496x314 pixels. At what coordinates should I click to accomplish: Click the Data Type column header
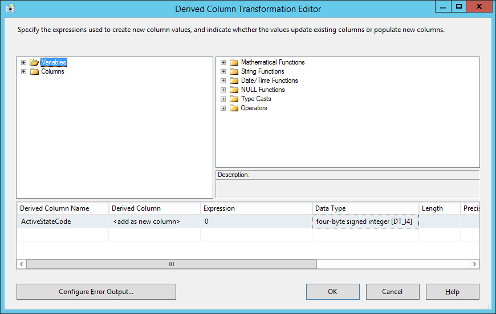click(365, 208)
